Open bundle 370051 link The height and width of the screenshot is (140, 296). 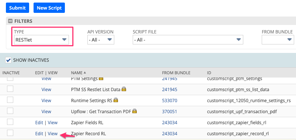pos(169,112)
